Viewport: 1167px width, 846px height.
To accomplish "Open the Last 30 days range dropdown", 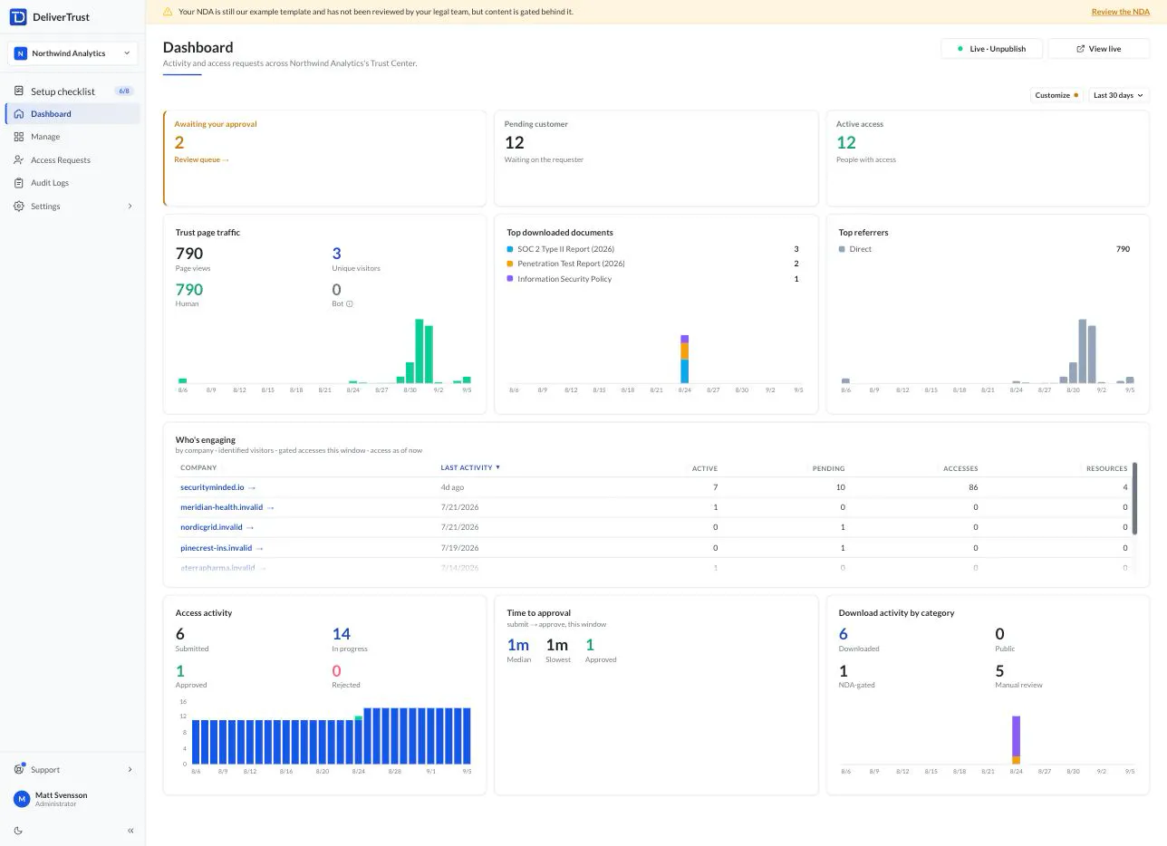I will pyautogui.click(x=1118, y=95).
